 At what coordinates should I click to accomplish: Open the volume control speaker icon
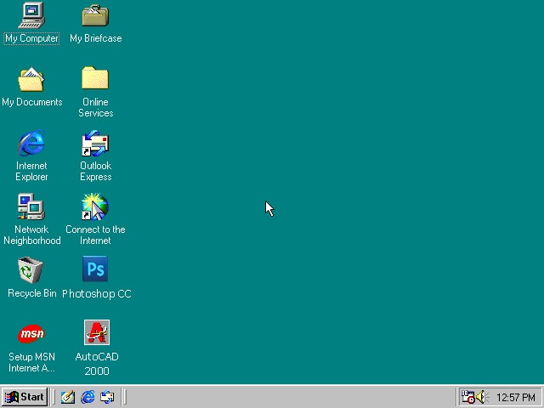coord(482,397)
